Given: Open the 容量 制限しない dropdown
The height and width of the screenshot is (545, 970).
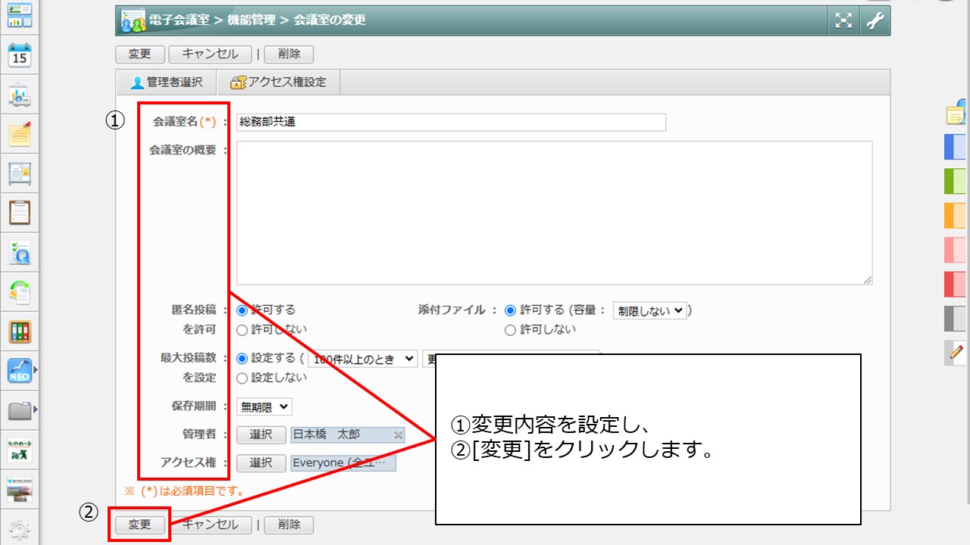Looking at the screenshot, I should click(x=649, y=310).
